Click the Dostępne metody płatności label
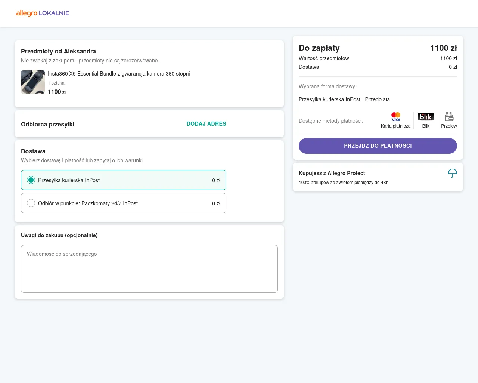The image size is (478, 383). (331, 121)
